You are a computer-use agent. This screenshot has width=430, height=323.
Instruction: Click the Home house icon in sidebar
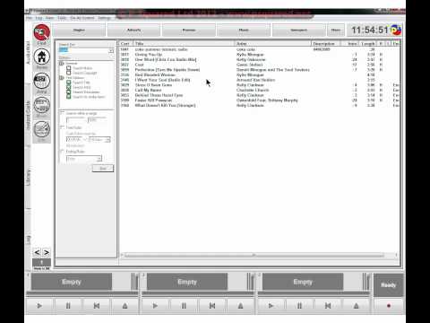tap(41, 57)
